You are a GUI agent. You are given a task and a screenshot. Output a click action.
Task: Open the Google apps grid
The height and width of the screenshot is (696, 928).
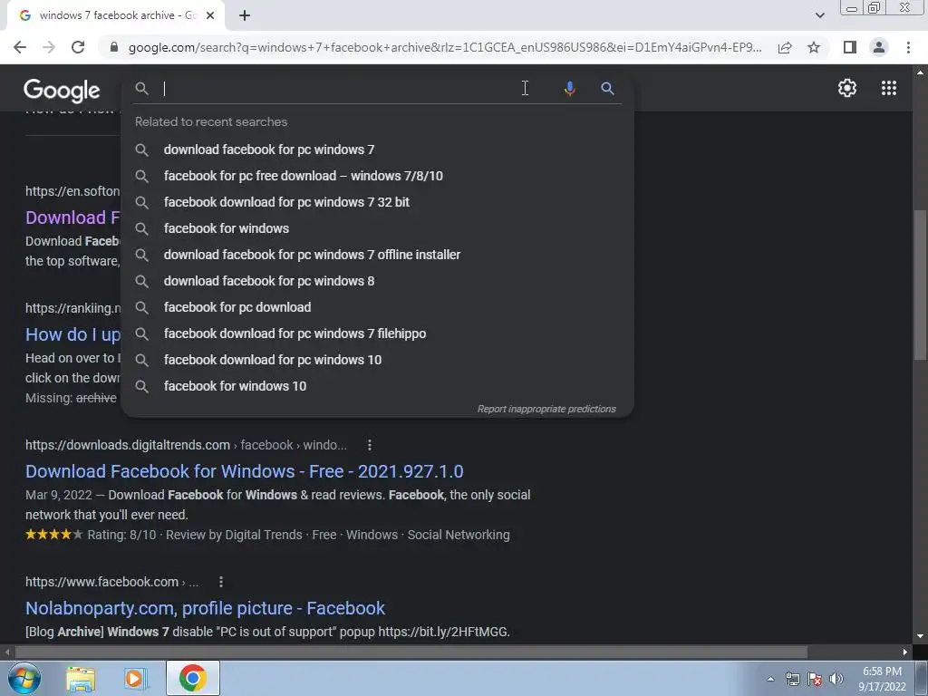click(x=888, y=88)
